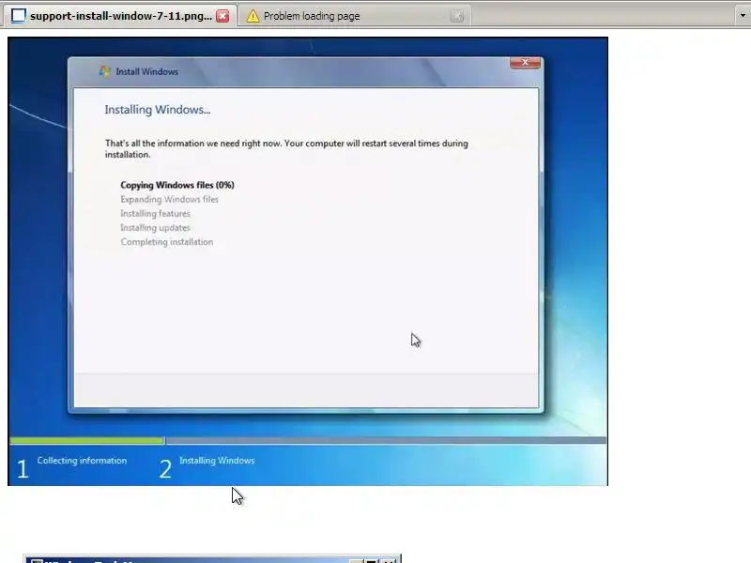Click the Windows flag icon in Install Windows title
This screenshot has width=751, height=563.
coord(104,71)
